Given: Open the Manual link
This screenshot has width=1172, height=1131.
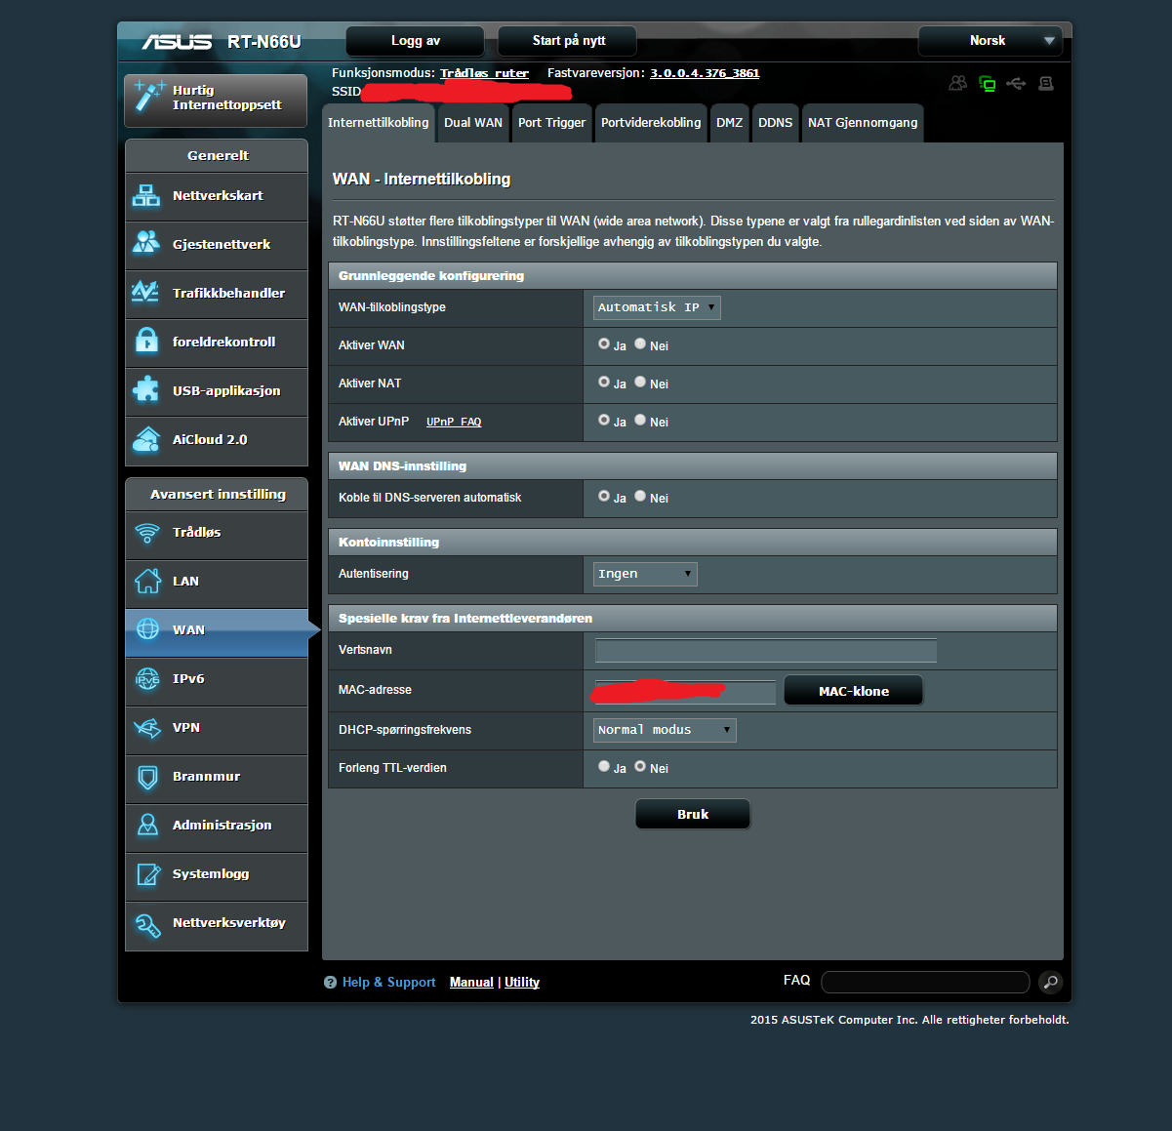Looking at the screenshot, I should coord(471,983).
